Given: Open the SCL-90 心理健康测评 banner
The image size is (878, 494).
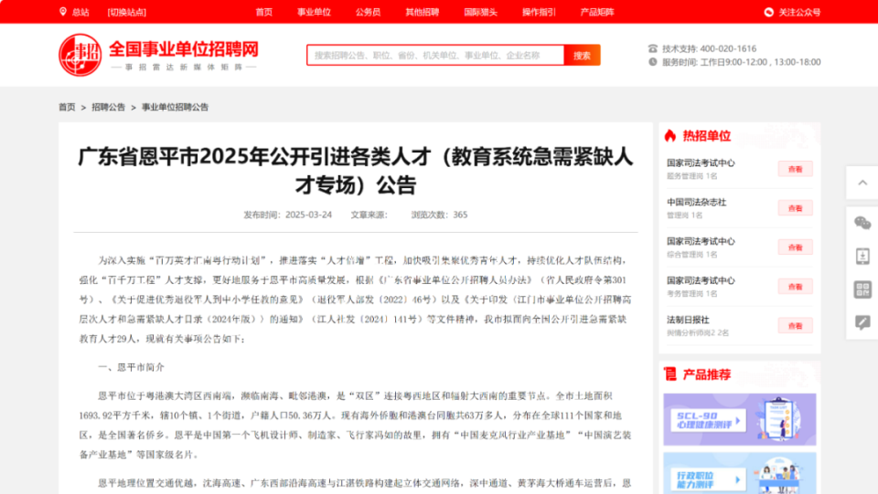Looking at the screenshot, I should coord(740,419).
